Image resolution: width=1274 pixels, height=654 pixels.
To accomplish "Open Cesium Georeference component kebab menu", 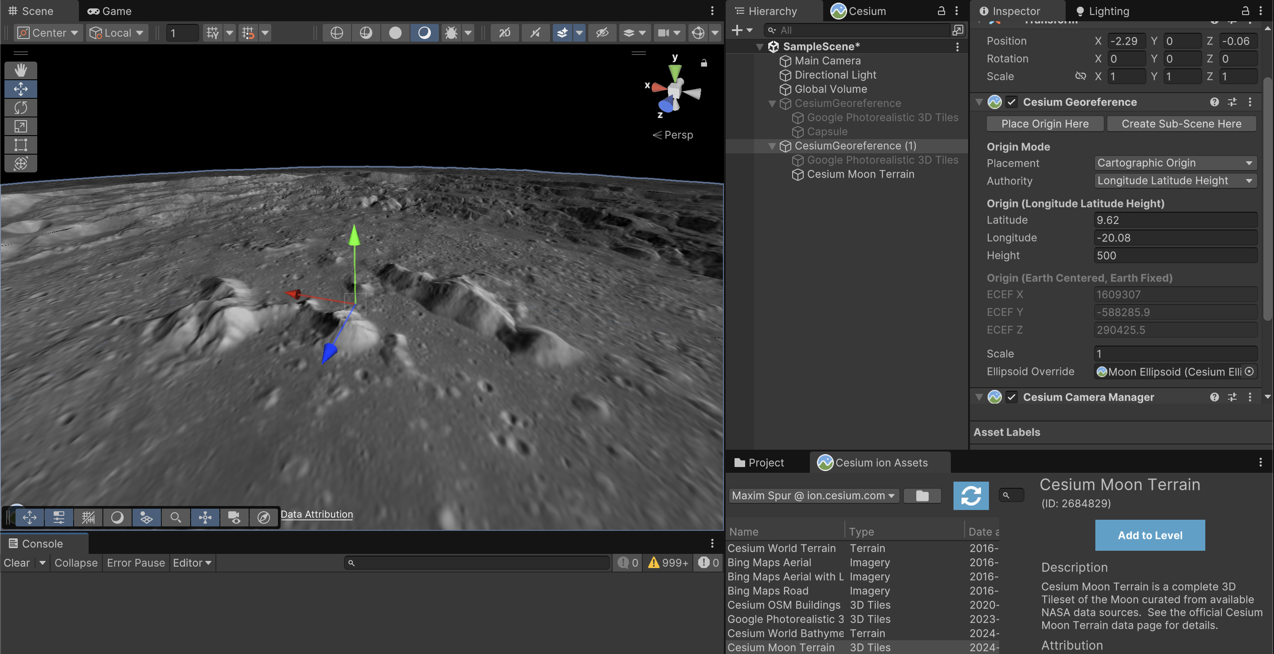I will [x=1250, y=102].
